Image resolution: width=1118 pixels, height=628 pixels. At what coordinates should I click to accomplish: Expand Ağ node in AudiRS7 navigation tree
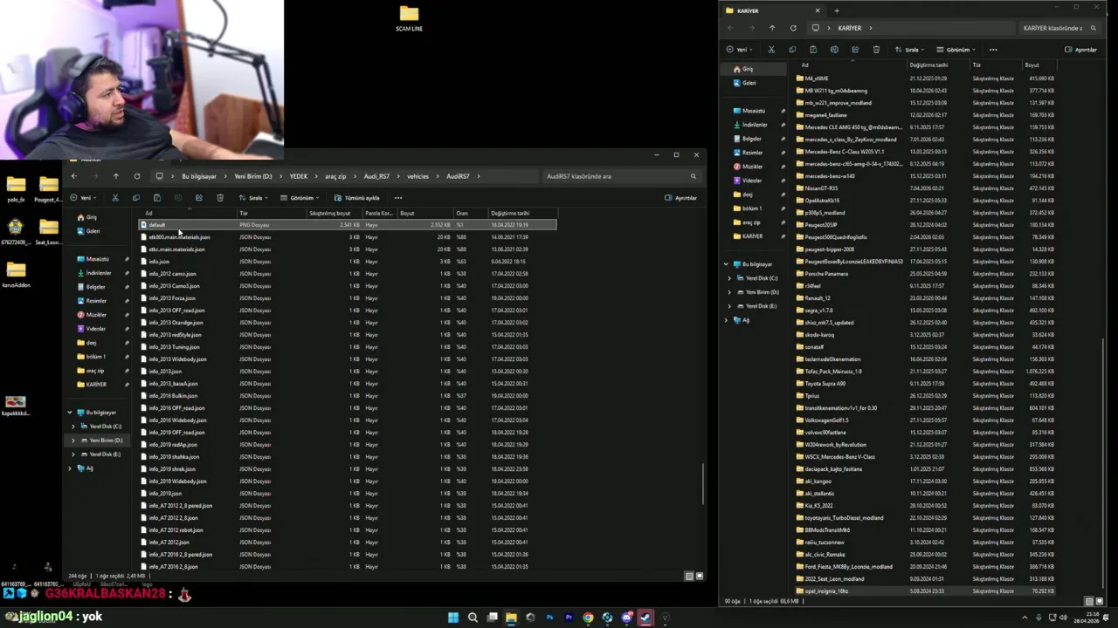70,468
